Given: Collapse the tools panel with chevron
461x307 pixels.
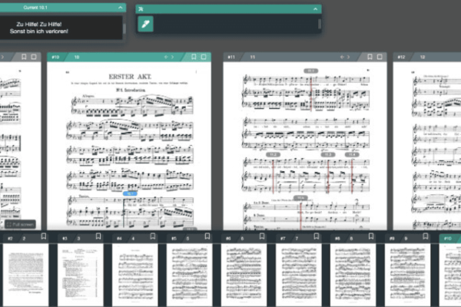Looking at the screenshot, I should 315,9.
